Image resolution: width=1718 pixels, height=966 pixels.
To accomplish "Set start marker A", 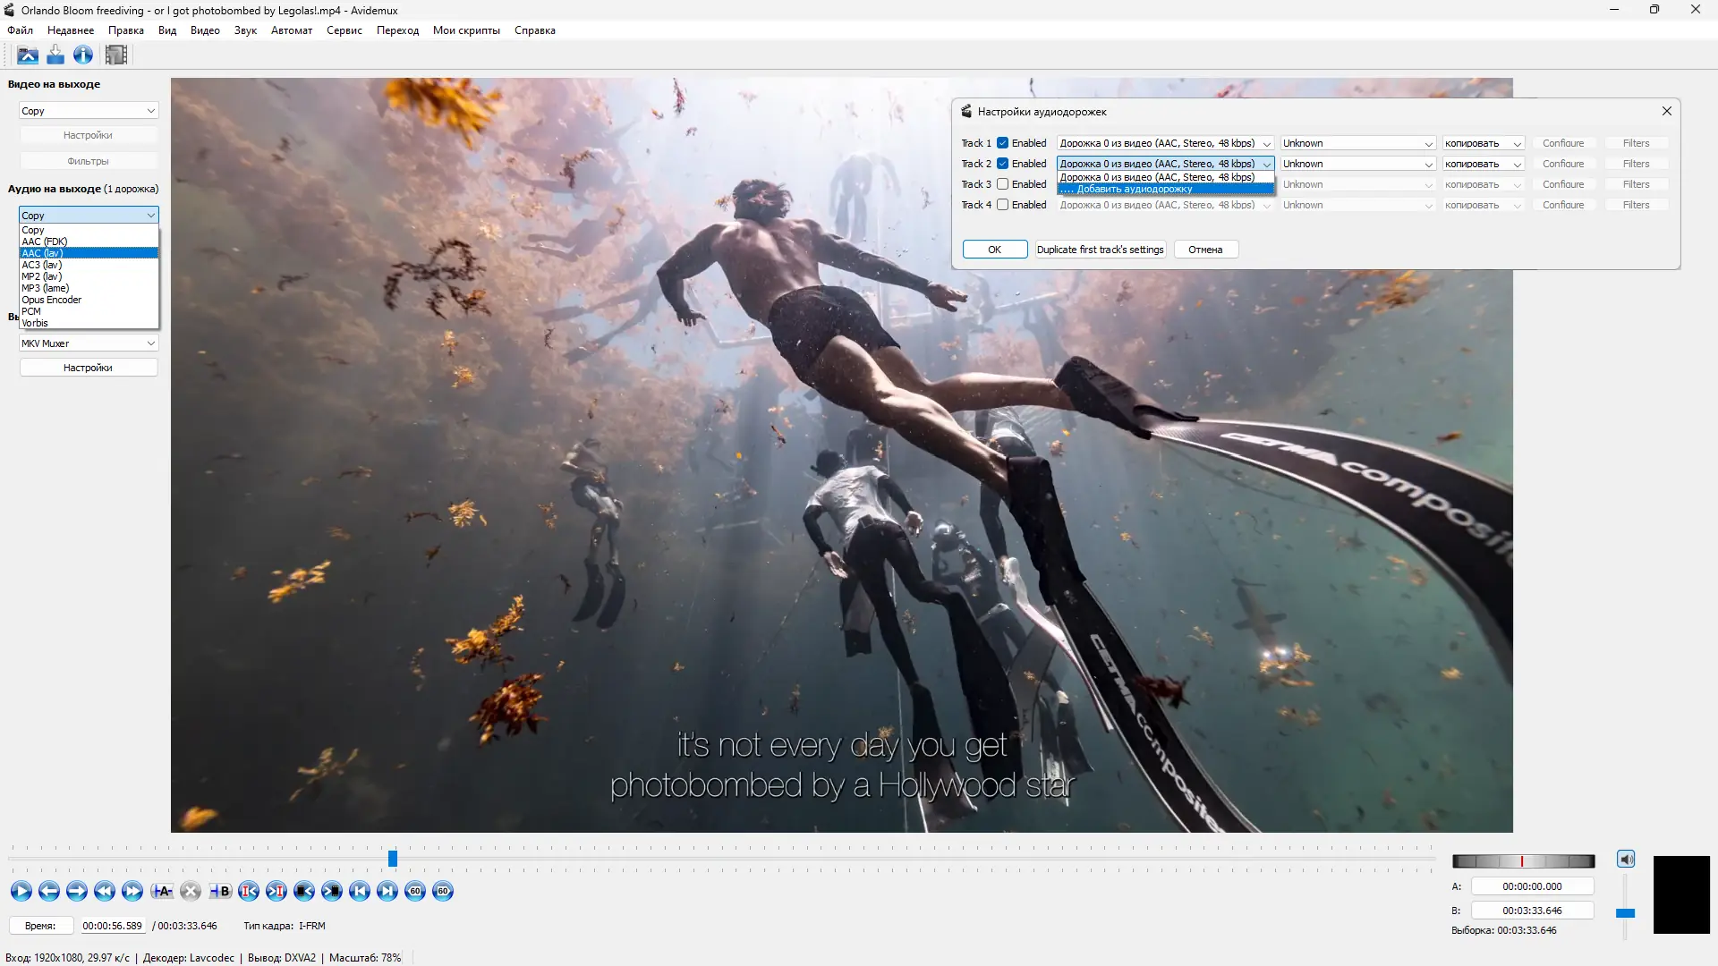I will tap(162, 891).
